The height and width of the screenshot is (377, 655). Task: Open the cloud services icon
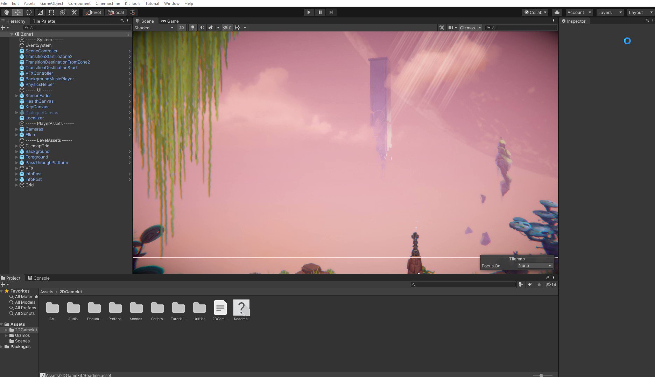[557, 12]
